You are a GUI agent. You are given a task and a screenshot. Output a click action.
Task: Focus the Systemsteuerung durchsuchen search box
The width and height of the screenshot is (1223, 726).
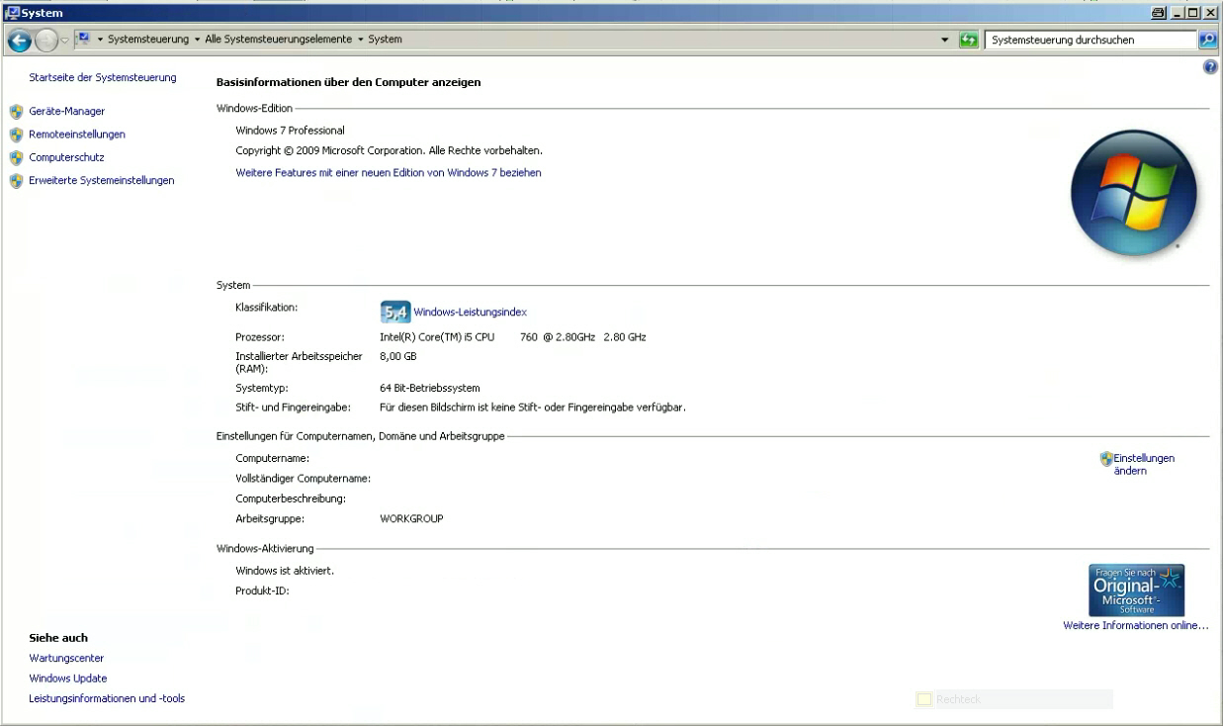pos(1090,41)
